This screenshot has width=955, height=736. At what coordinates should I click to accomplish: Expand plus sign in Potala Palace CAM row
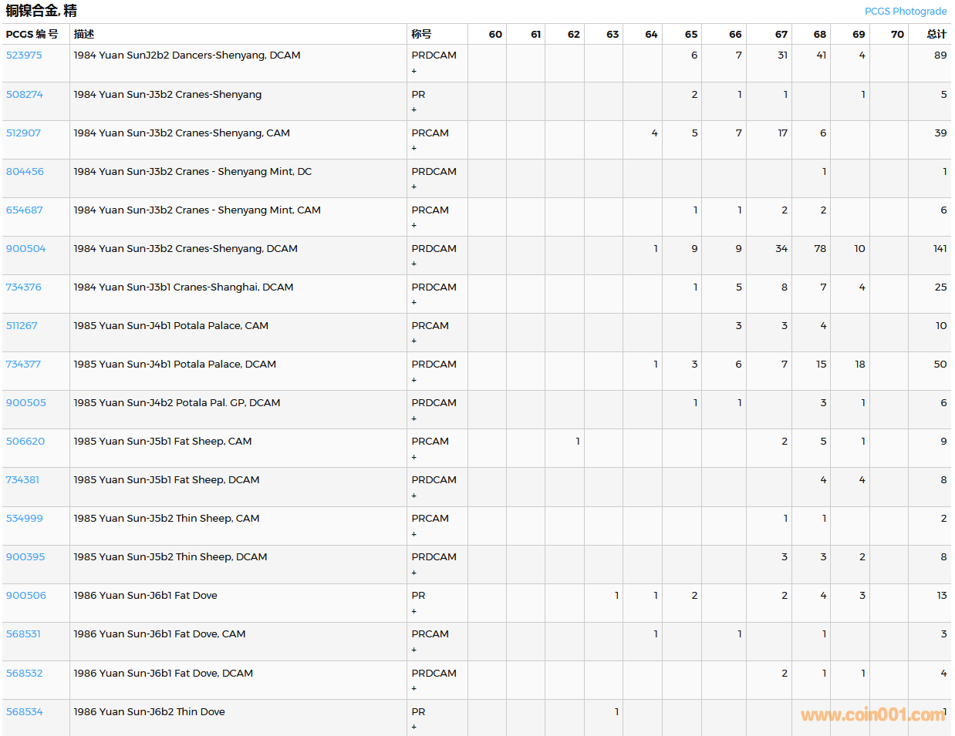pyautogui.click(x=414, y=341)
